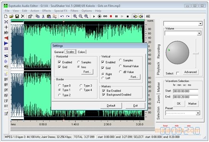
Task: Open the File menu
Action: click(7, 11)
